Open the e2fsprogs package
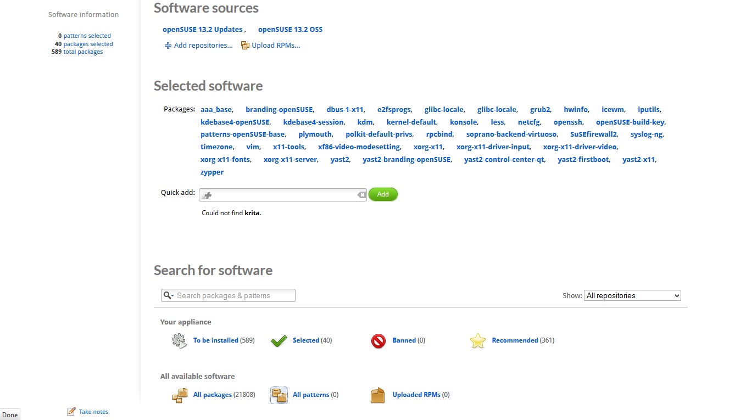735x420 pixels. 394,110
